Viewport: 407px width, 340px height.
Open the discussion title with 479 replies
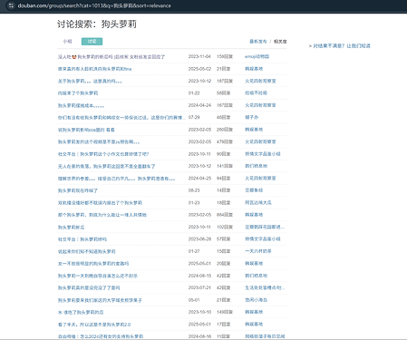click(99, 141)
